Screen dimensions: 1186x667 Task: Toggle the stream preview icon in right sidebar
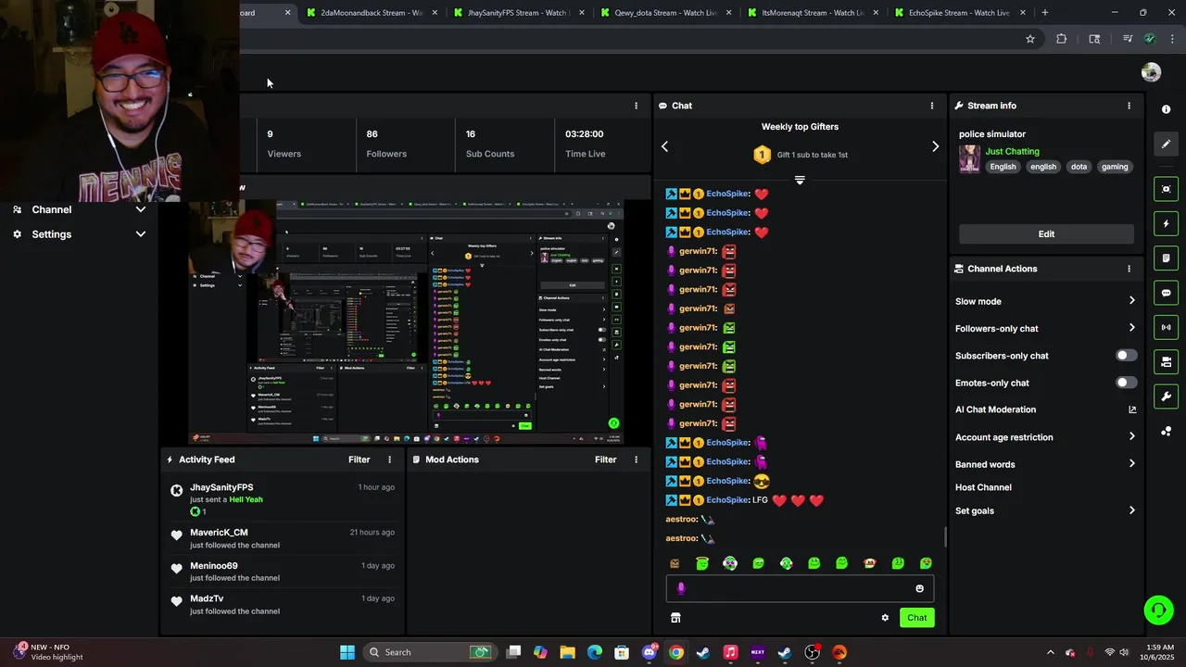[x=1166, y=189]
